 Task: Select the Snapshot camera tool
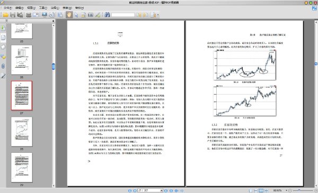pyautogui.click(x=91, y=15)
